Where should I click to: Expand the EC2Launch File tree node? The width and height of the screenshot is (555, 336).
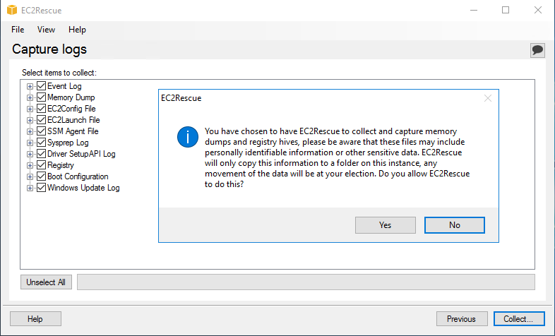[30, 120]
